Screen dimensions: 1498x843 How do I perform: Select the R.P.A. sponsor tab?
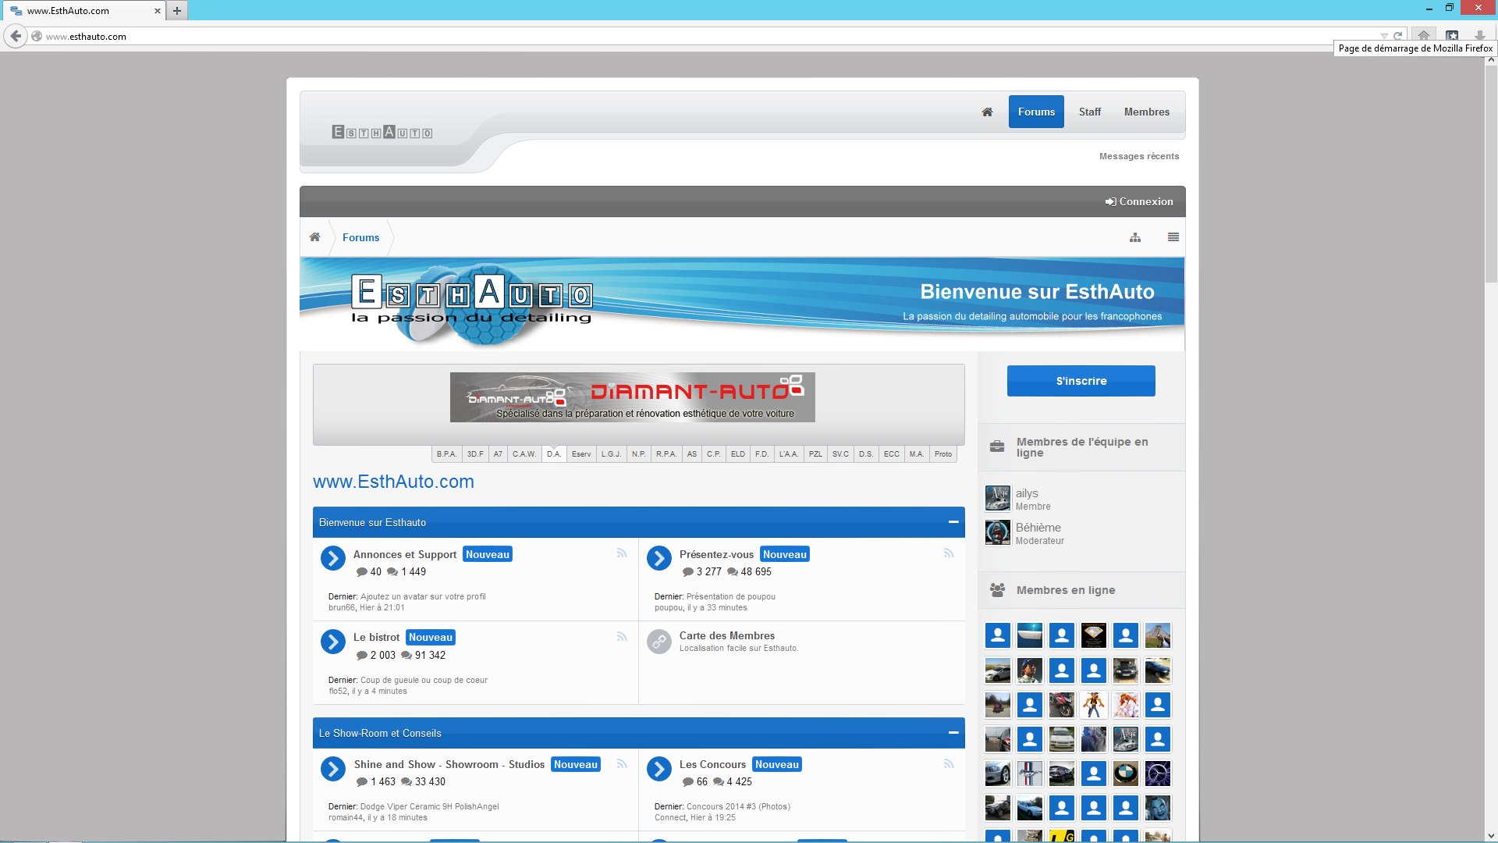(666, 454)
